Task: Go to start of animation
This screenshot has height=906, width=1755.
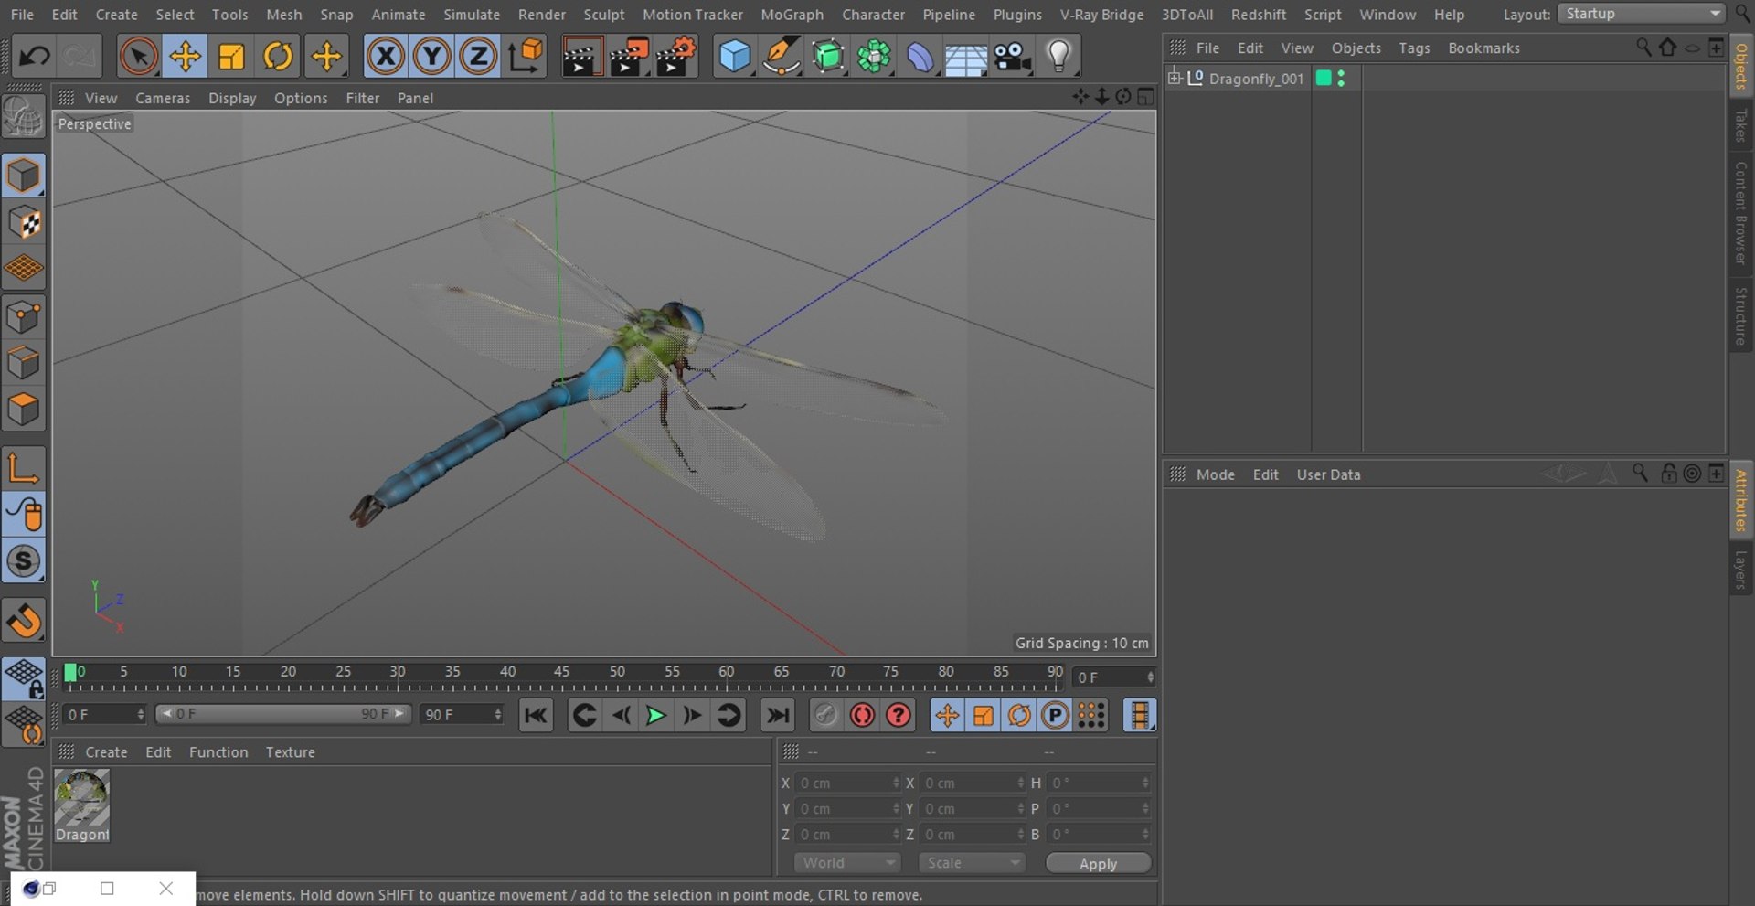Action: [536, 715]
